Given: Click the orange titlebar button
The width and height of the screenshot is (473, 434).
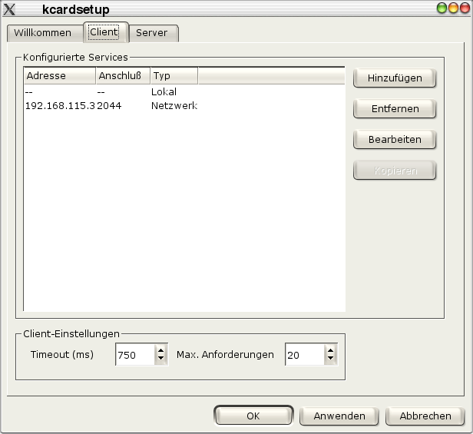Looking at the screenshot, I should (x=453, y=8).
